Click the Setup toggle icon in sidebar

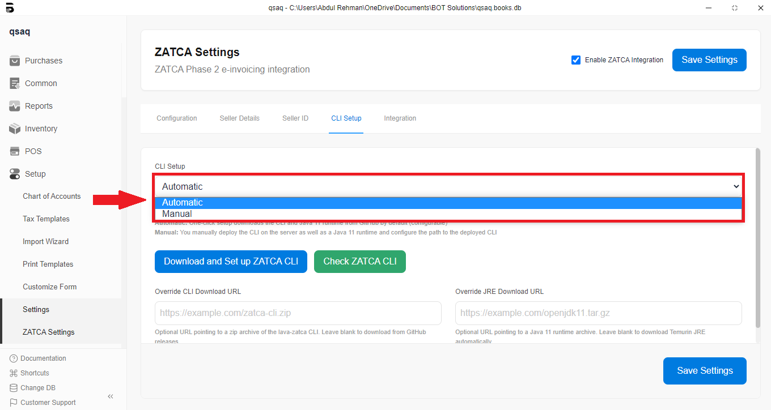click(x=15, y=174)
